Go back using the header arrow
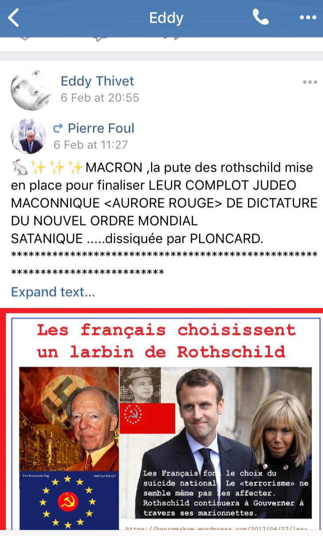The image size is (323, 536). 13,18
